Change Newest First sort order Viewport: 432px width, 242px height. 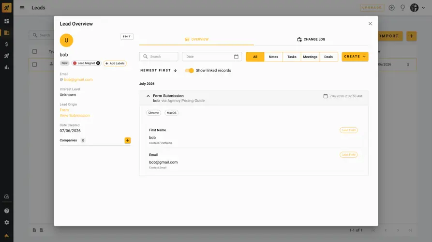pyautogui.click(x=159, y=71)
